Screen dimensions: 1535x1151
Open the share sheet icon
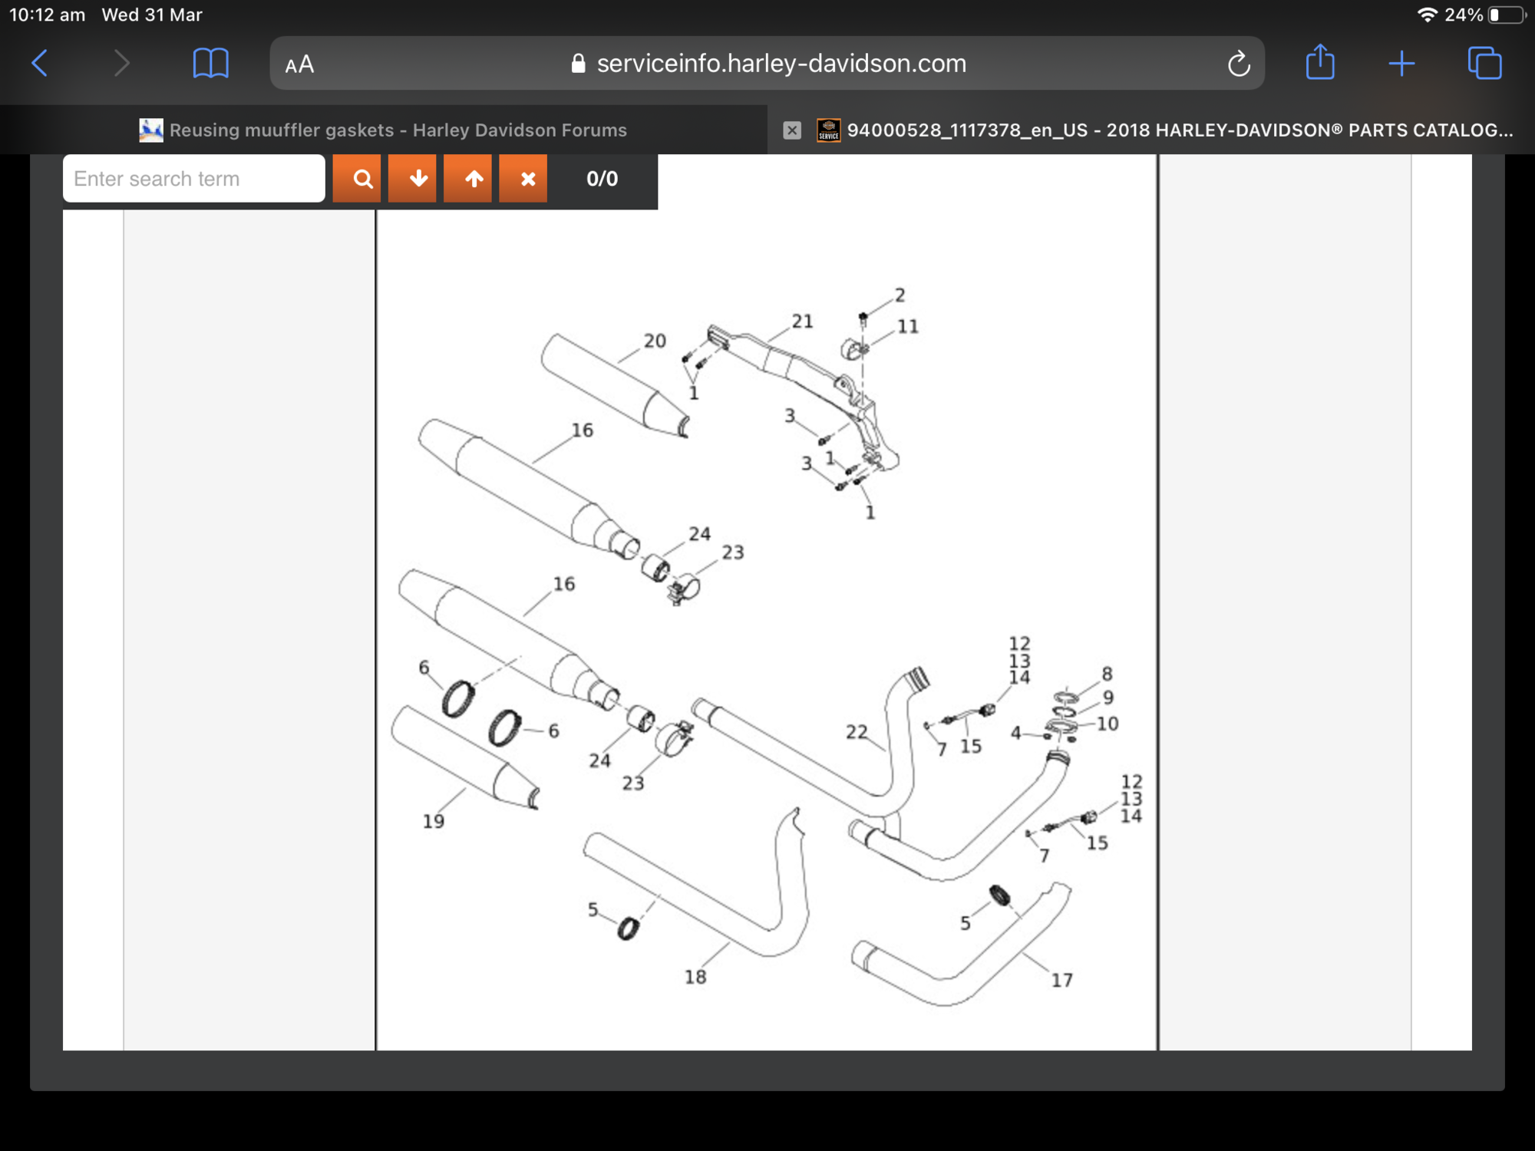click(x=1320, y=62)
